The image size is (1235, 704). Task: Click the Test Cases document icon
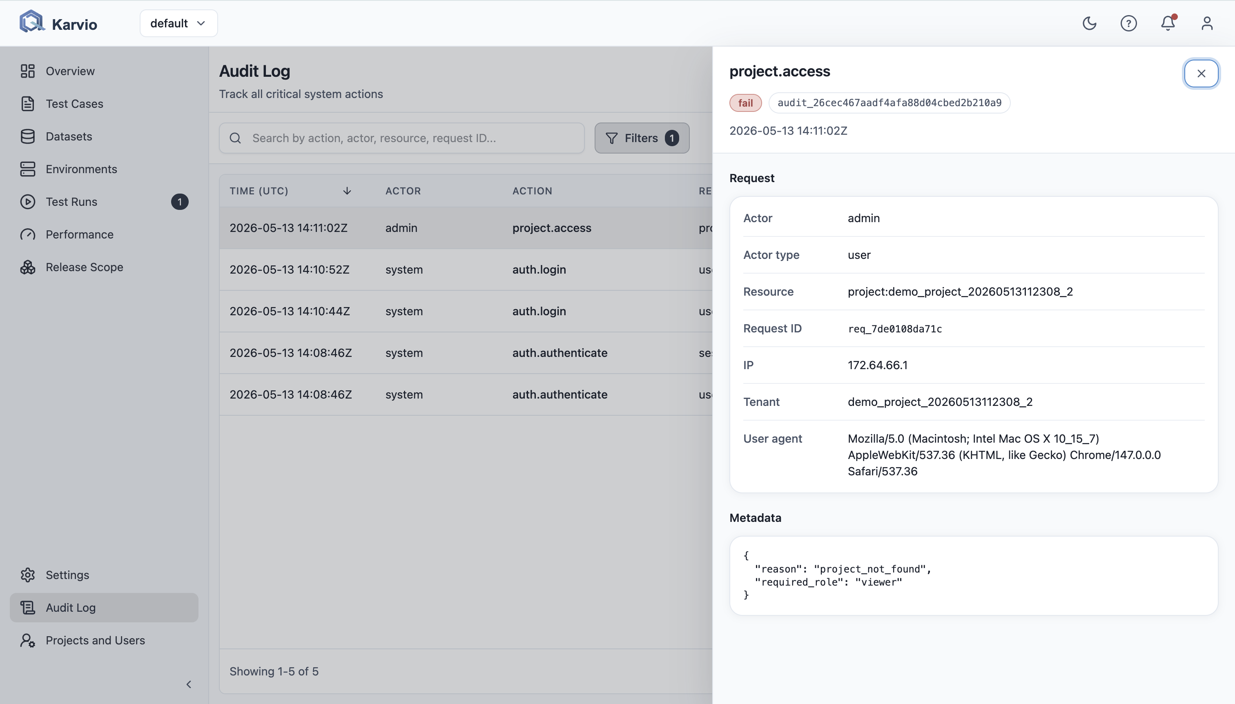(x=27, y=103)
